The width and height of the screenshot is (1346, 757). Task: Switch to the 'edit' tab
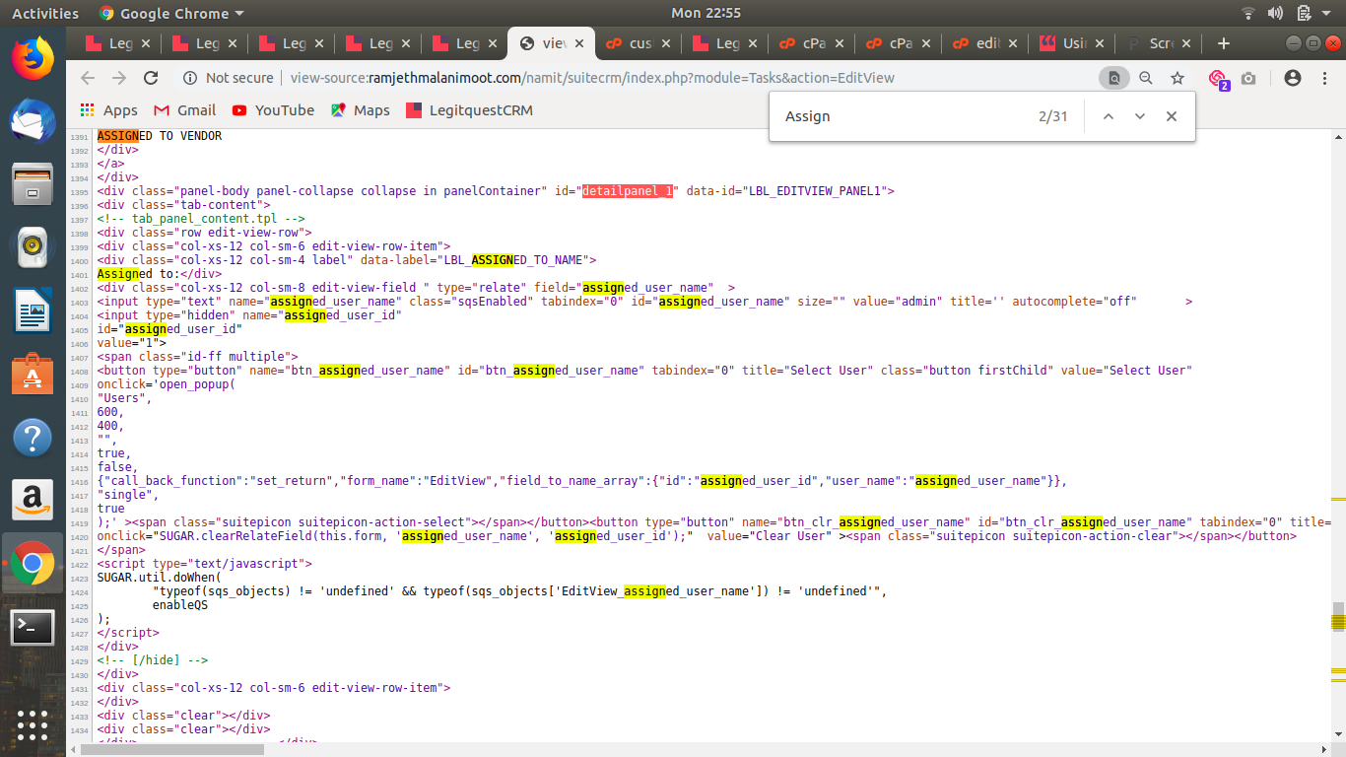984,43
